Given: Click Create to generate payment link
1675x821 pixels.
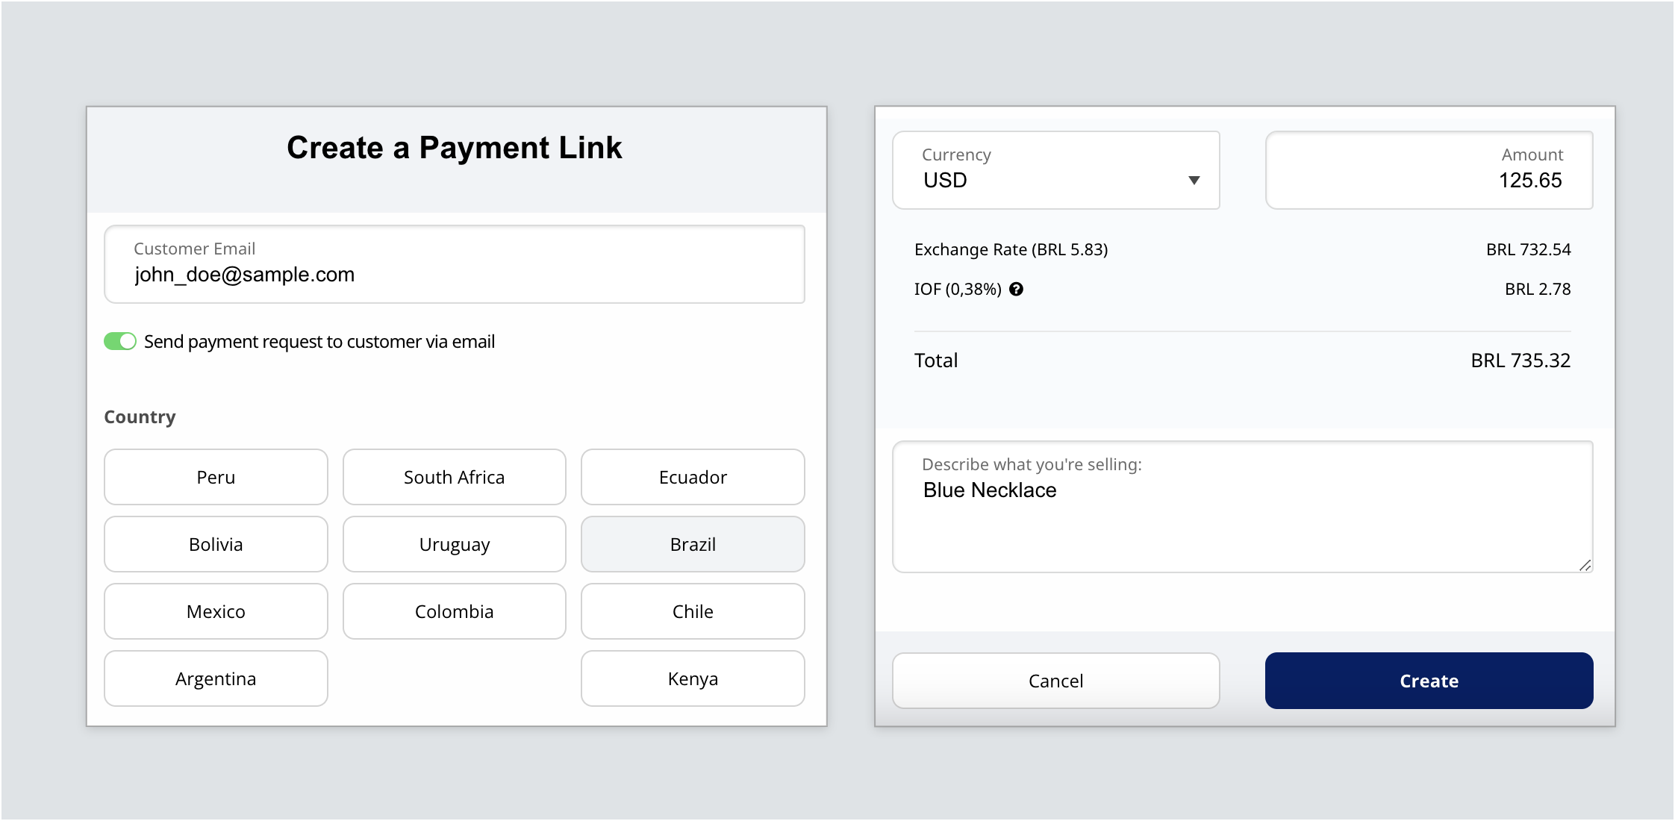Looking at the screenshot, I should (x=1429, y=681).
